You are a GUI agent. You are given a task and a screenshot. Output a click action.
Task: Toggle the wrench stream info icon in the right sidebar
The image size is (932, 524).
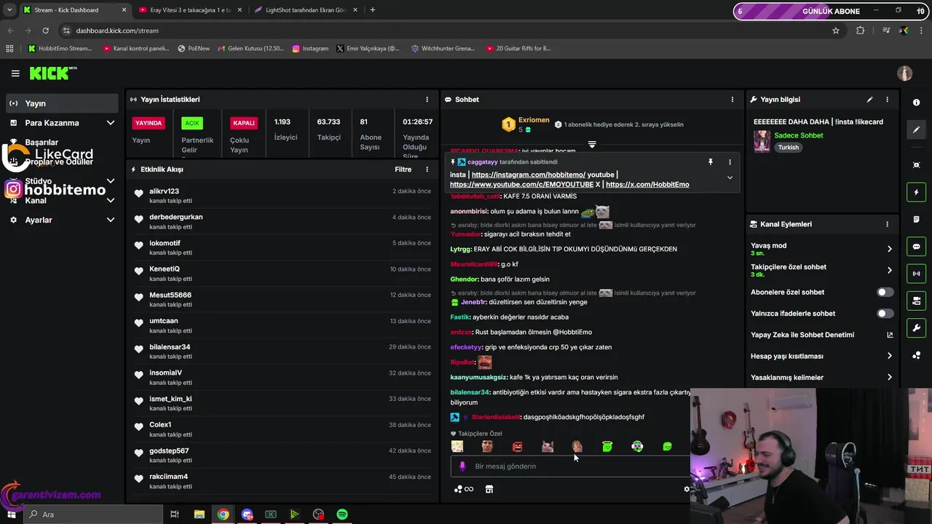point(916,327)
